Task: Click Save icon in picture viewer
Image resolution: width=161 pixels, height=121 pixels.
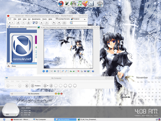Action: pyautogui.click(x=85, y=71)
